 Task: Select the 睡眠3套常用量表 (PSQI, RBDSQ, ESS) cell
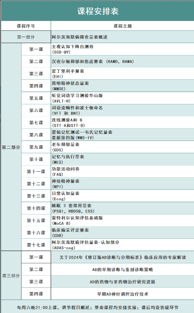pyautogui.click(x=123, y=208)
